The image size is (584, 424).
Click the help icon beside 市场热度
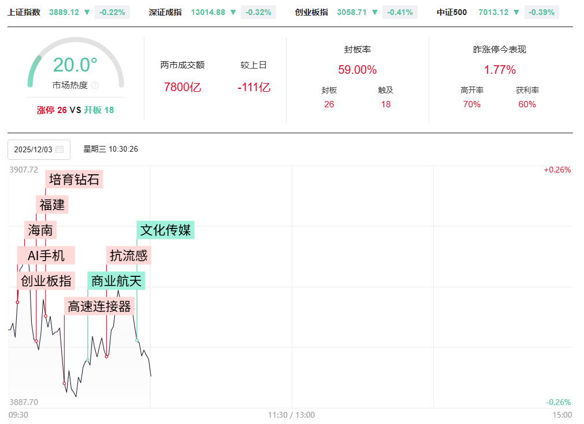(95, 85)
